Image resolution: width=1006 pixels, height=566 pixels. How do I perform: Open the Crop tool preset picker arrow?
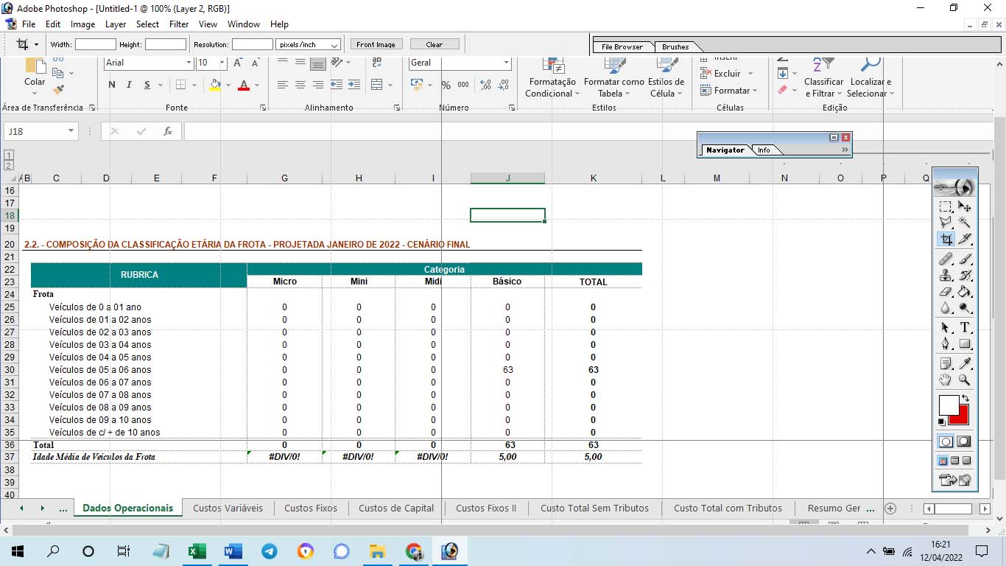tap(36, 45)
